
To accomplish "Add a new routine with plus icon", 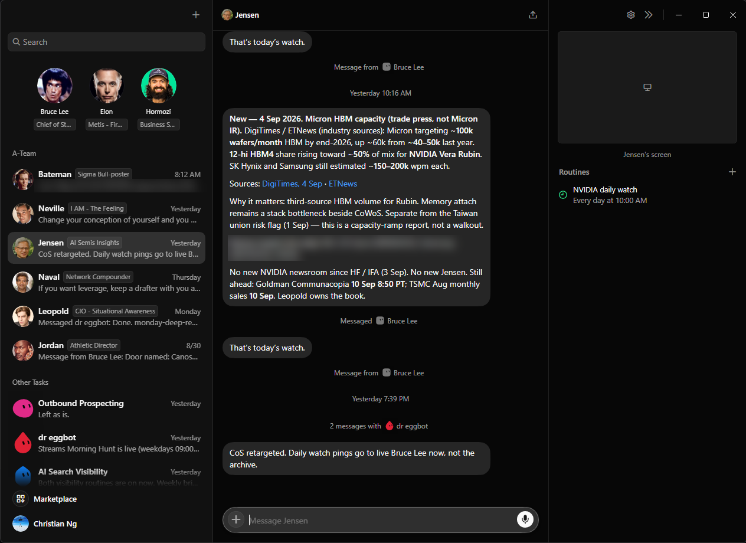I will [732, 172].
